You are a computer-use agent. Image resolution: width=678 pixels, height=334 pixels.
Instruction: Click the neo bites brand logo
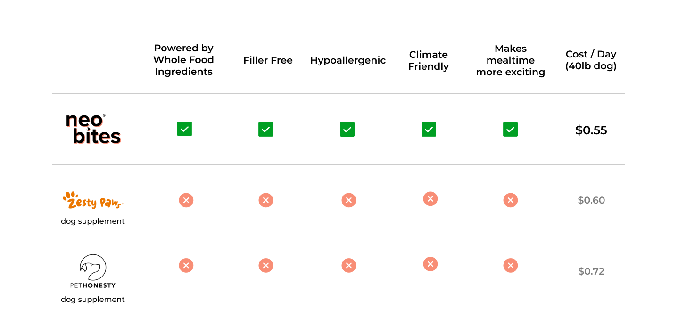[93, 129]
